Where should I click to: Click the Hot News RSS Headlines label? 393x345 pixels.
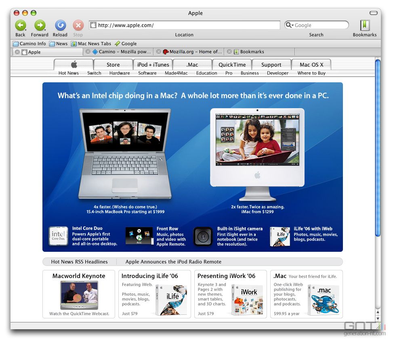point(79,261)
